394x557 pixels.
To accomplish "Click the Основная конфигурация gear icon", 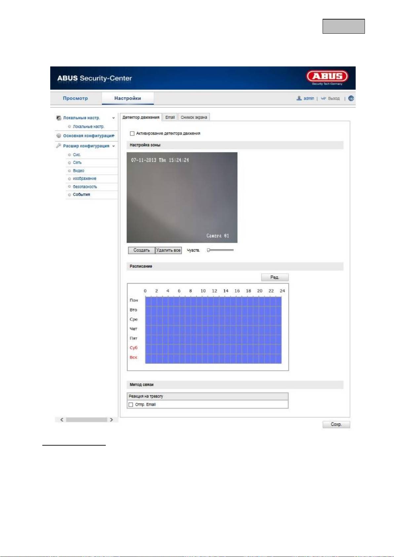I will pyautogui.click(x=59, y=136).
